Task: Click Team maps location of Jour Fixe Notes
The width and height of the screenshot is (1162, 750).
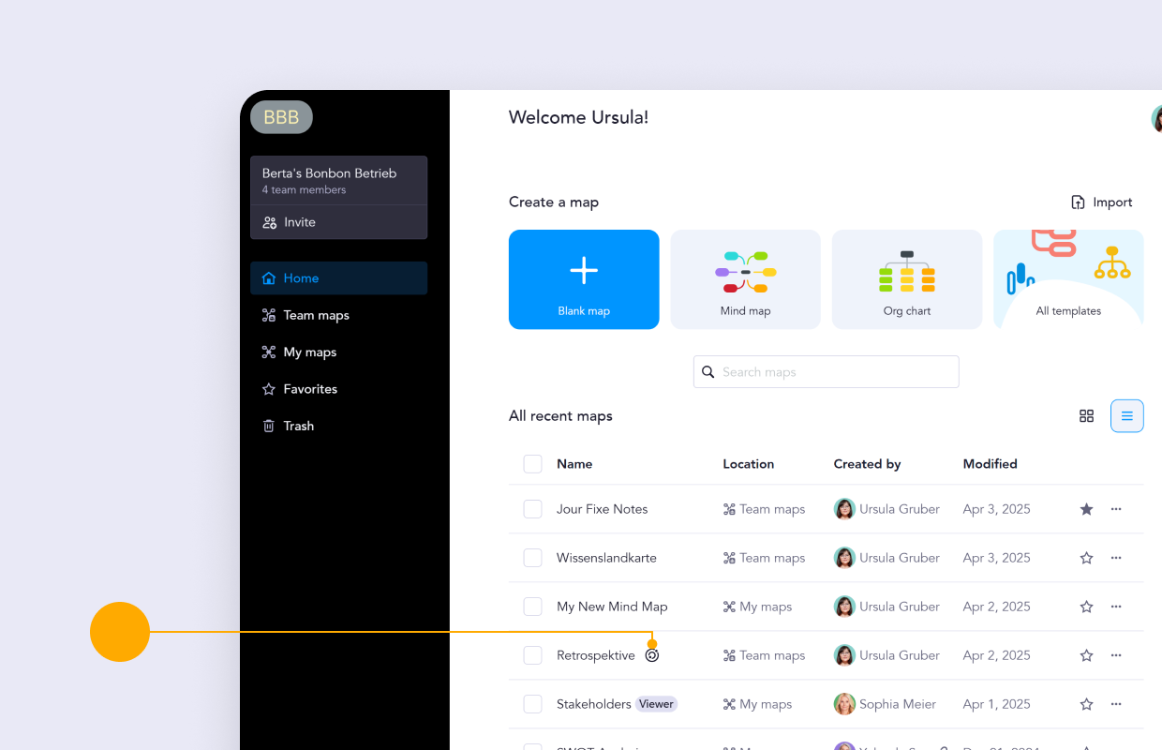Action: tap(764, 509)
